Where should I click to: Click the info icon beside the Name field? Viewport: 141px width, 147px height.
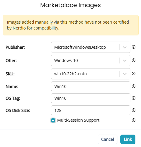point(134,86)
